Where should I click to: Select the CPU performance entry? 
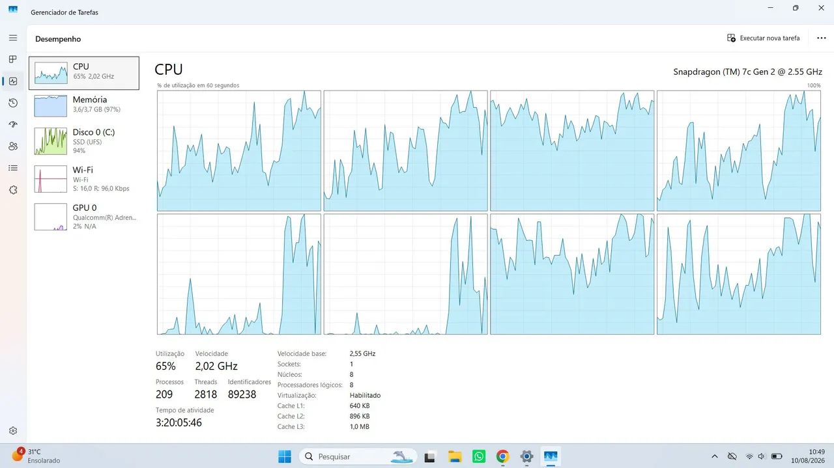tap(83, 73)
